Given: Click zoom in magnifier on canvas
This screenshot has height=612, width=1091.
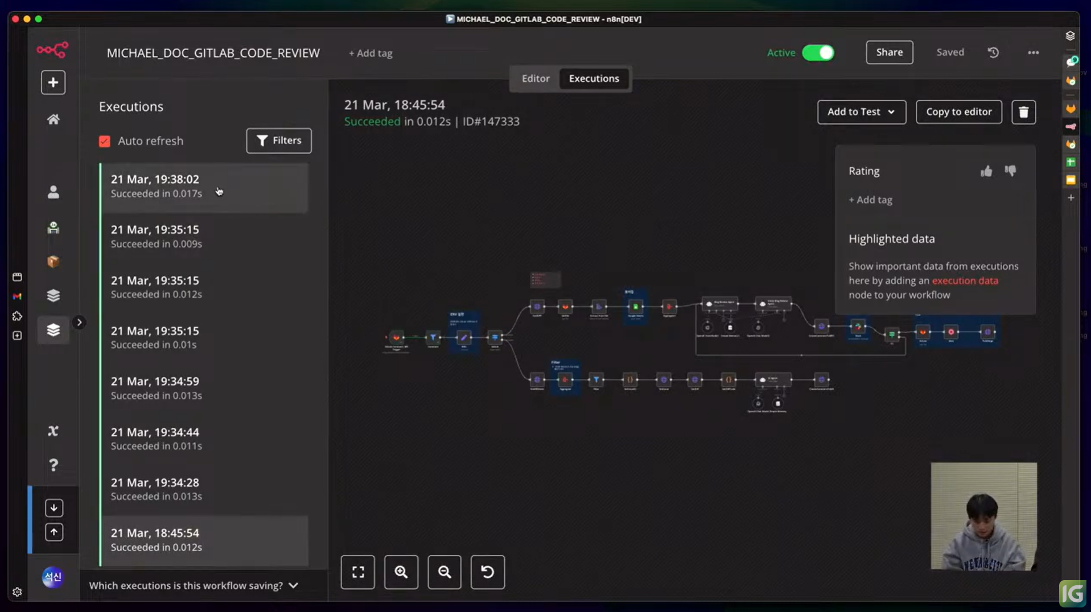Looking at the screenshot, I should tap(401, 572).
